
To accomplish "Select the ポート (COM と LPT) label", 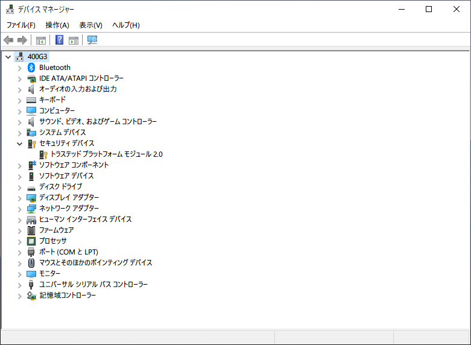I will 69,252.
